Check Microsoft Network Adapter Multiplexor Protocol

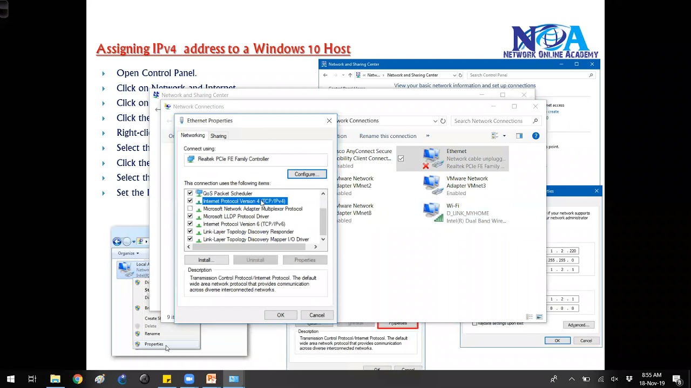pyautogui.click(x=190, y=209)
